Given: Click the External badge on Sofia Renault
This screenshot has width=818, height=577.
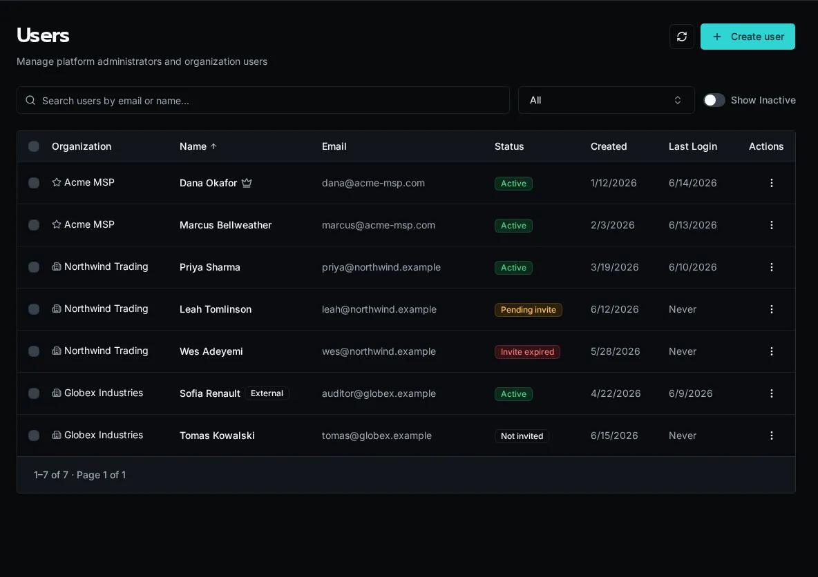Looking at the screenshot, I should point(267,393).
